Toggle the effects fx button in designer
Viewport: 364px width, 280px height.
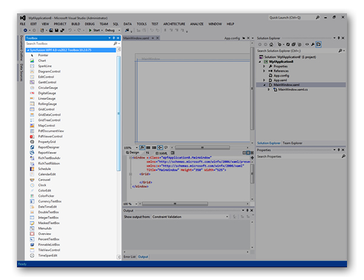click(x=142, y=147)
